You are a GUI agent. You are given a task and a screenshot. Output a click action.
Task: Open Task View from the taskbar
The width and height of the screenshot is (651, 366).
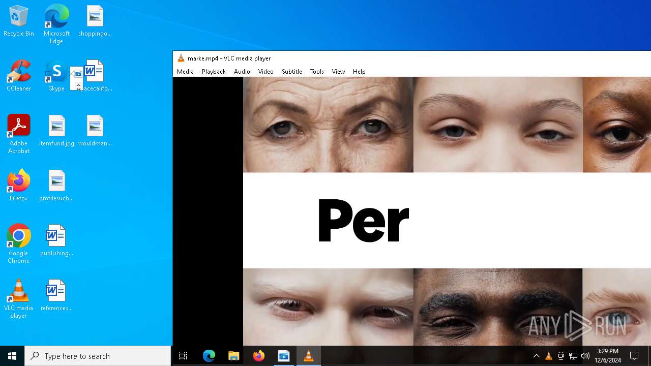pyautogui.click(x=183, y=356)
